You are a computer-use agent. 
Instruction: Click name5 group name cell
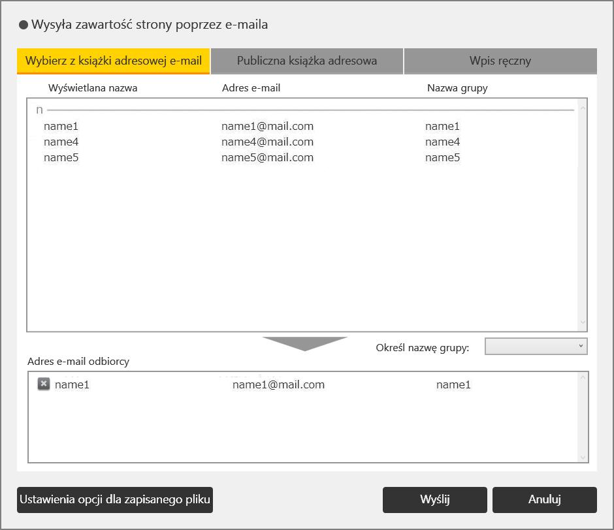pos(442,157)
